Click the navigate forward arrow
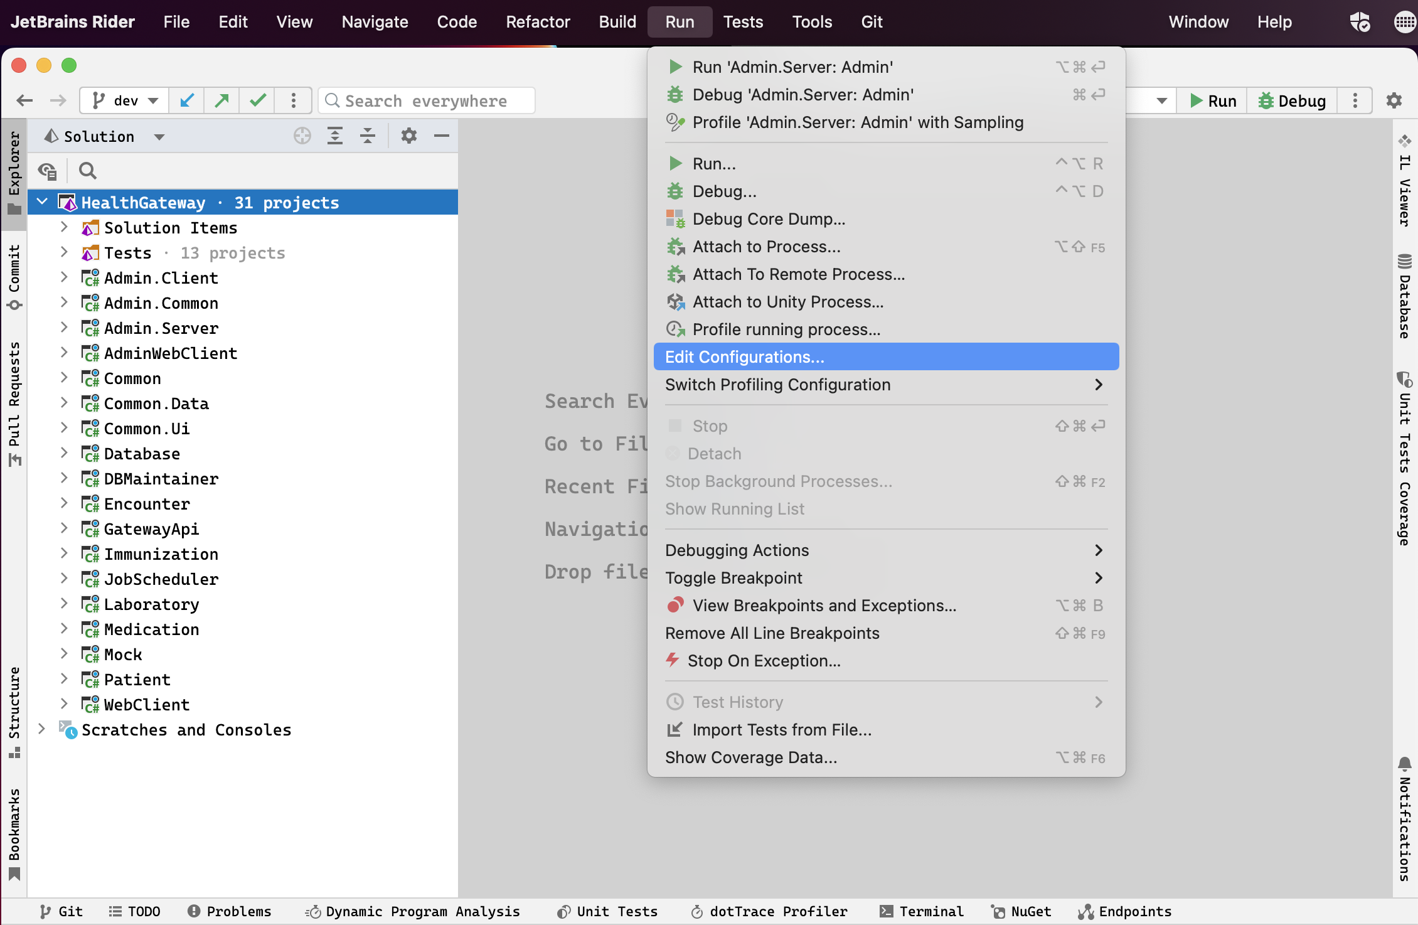This screenshot has height=925, width=1418. [x=58, y=100]
